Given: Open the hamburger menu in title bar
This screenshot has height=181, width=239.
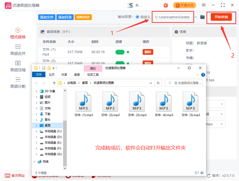Looking at the screenshot, I should [x=204, y=5].
